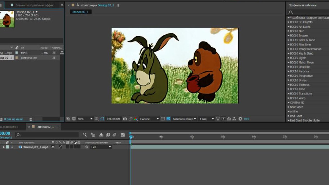The height and width of the screenshot is (185, 329).
Task: Open the composition flowchart icon in the viewer bar
Action: pos(234,119)
